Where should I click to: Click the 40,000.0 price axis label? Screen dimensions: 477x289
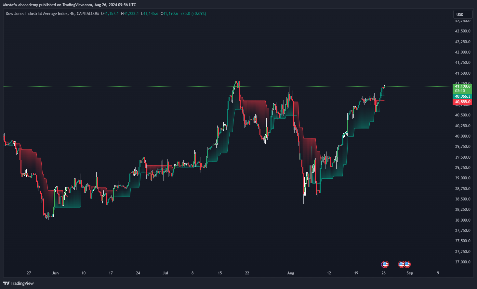point(463,136)
